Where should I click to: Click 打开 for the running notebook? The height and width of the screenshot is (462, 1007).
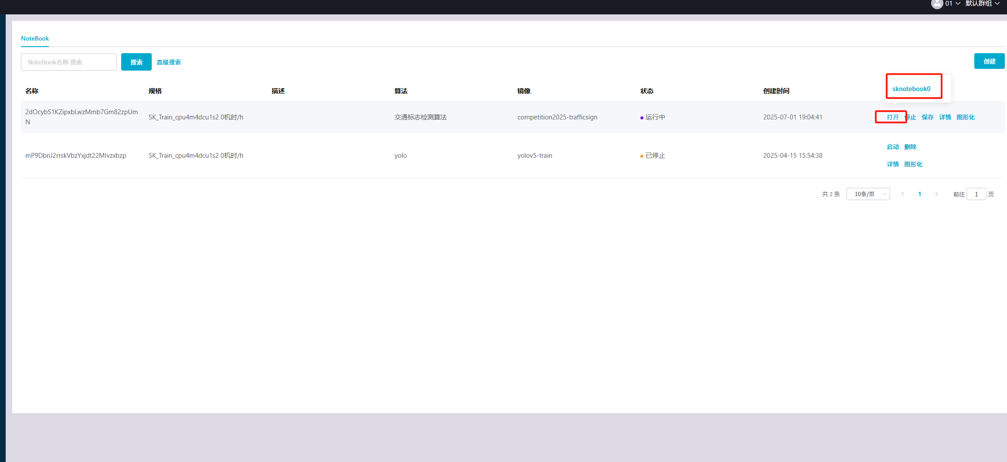(892, 117)
